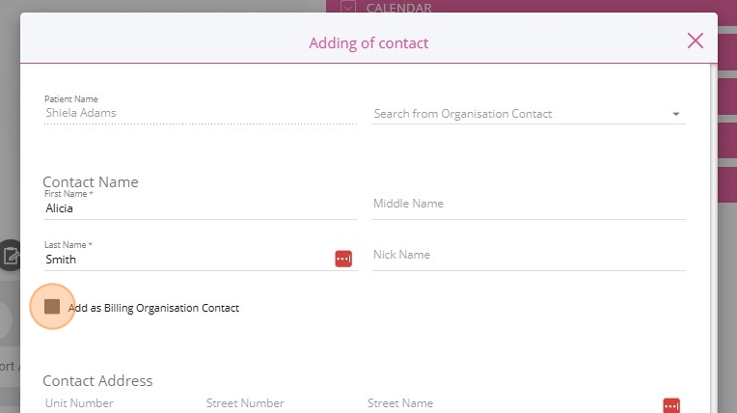Image resolution: width=737 pixels, height=413 pixels.
Task: Click the 'Add as Billing Organisation Contact' label text
Action: [x=153, y=308]
